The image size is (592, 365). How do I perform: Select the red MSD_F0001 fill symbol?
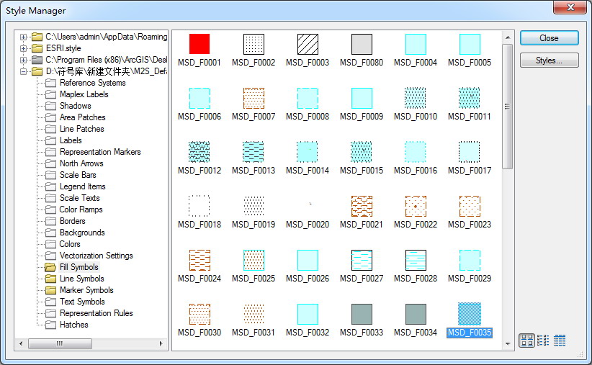tap(199, 44)
